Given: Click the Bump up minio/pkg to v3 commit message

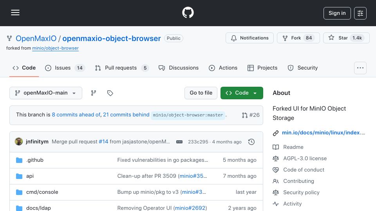Looking at the screenshot, I should 149,192.
